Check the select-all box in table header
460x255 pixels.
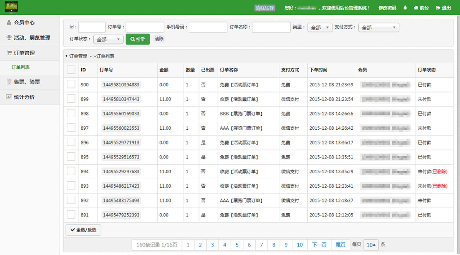point(71,70)
